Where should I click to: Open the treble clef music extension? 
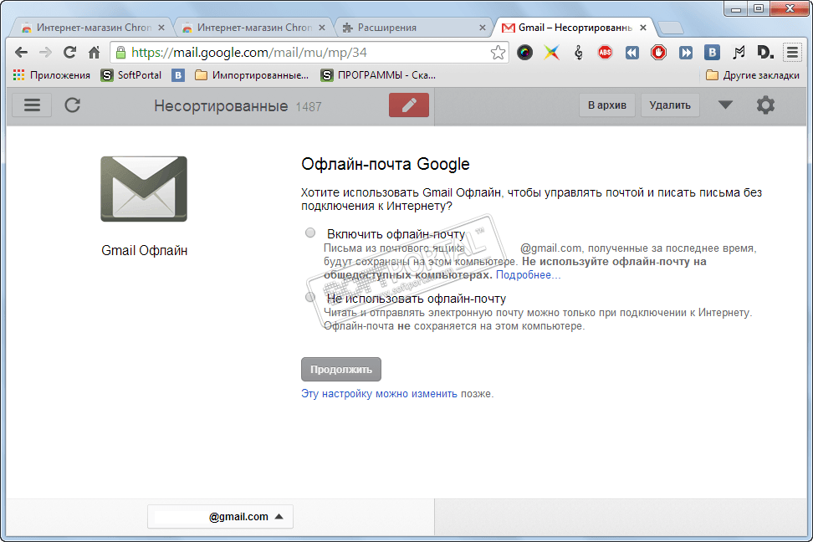tap(579, 53)
